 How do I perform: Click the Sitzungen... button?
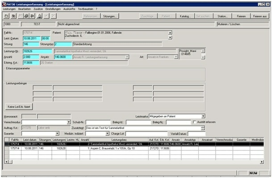(110, 16)
